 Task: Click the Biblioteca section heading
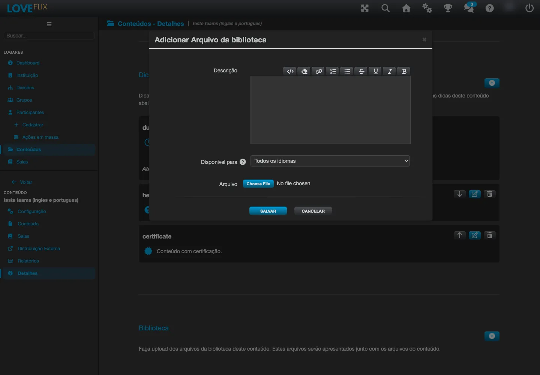pos(154,328)
